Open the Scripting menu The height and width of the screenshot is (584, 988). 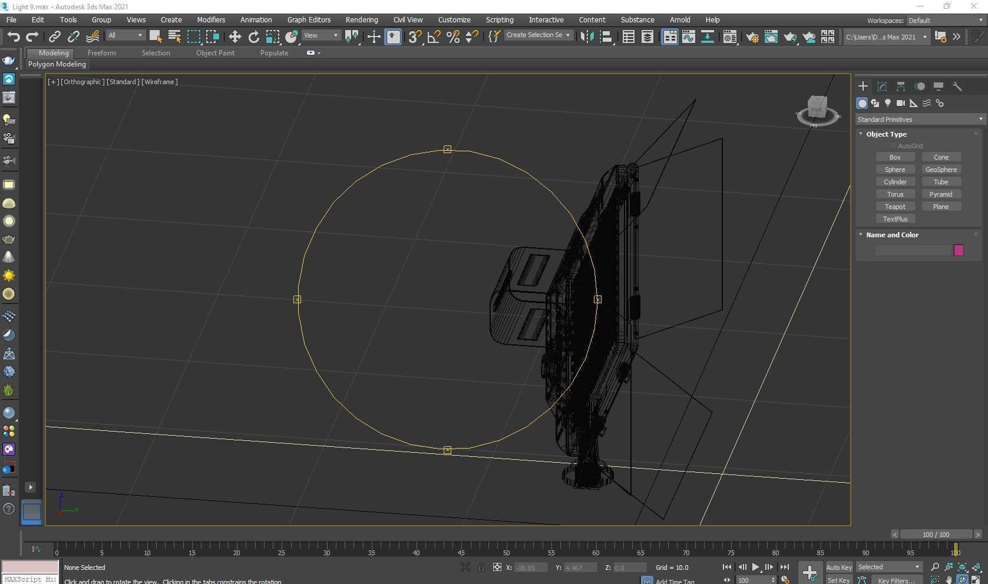point(500,19)
